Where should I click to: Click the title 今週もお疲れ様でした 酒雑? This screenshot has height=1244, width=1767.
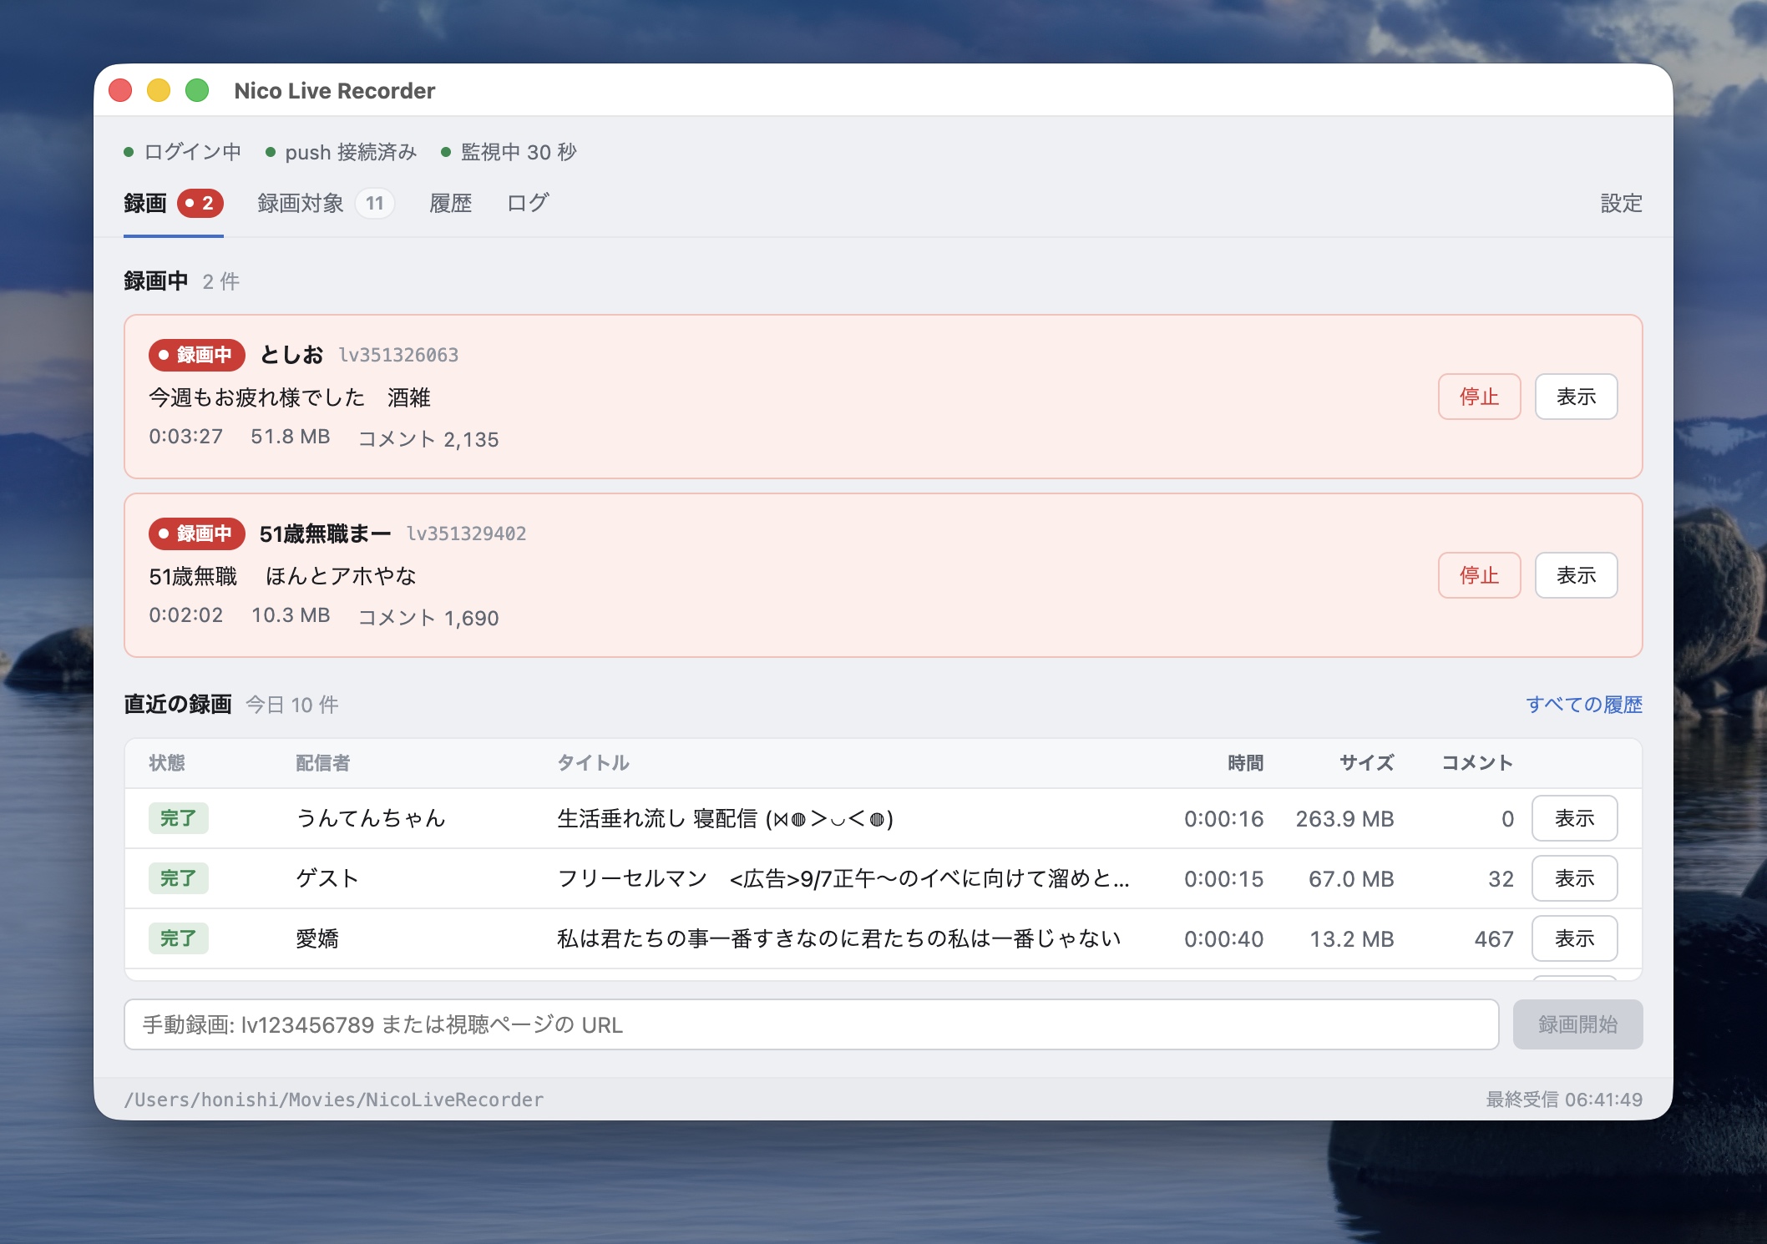tap(290, 397)
